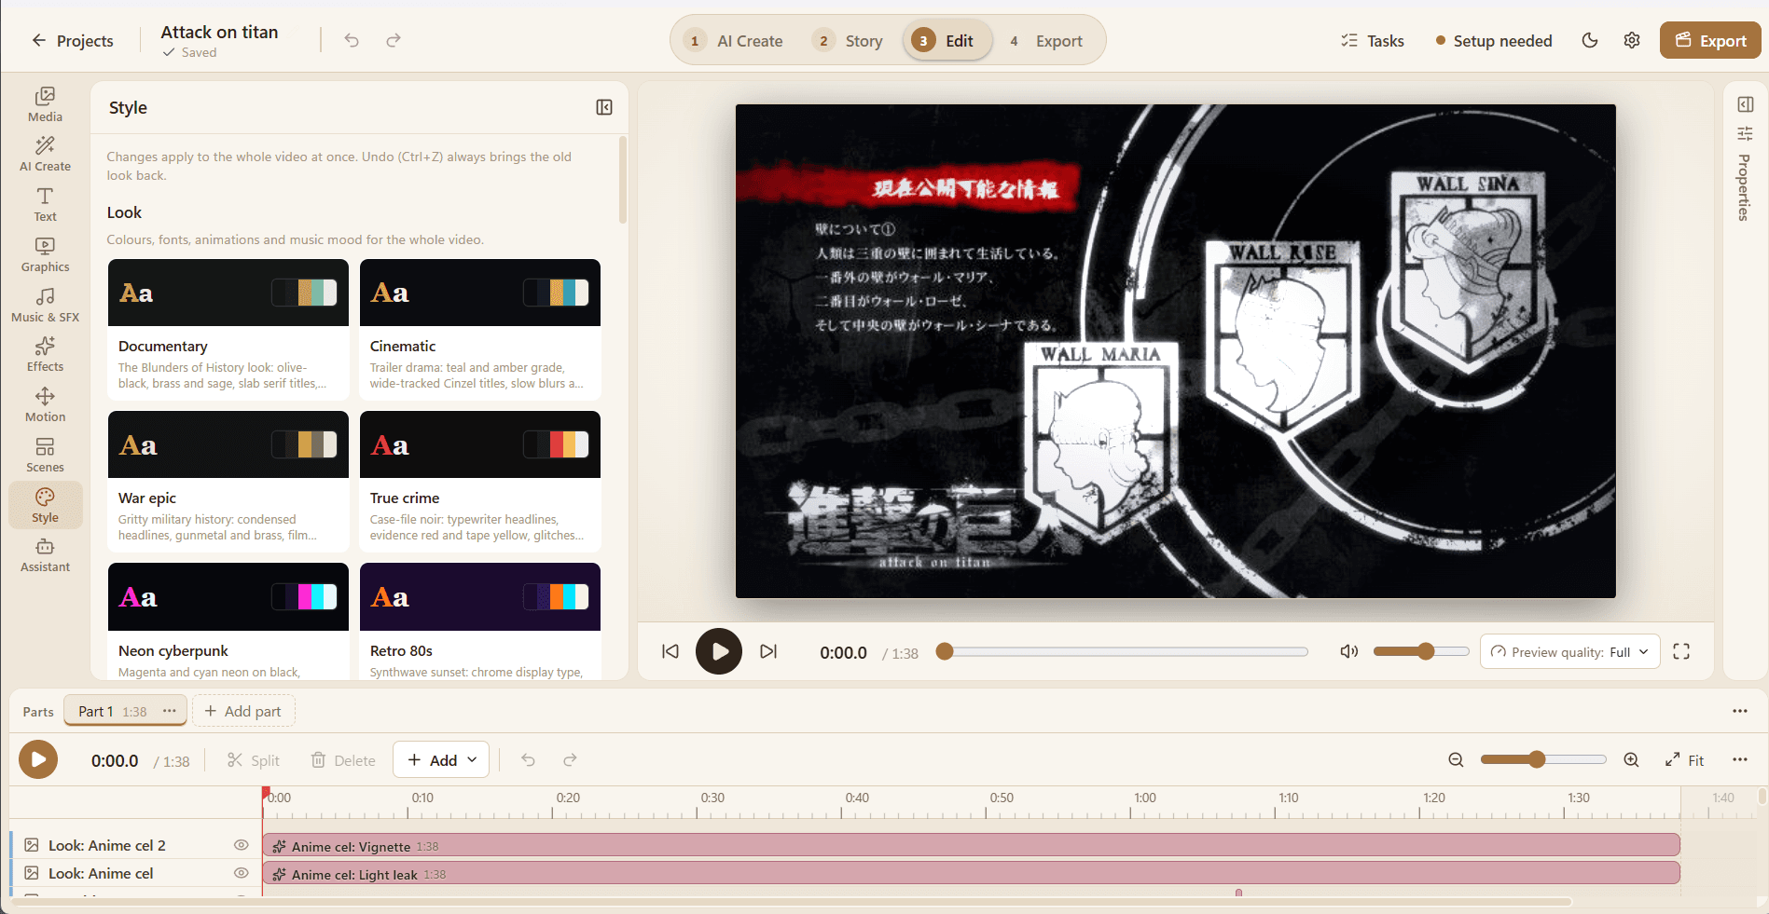
Task: Open the Scenes sidebar panel
Action: coord(45,456)
